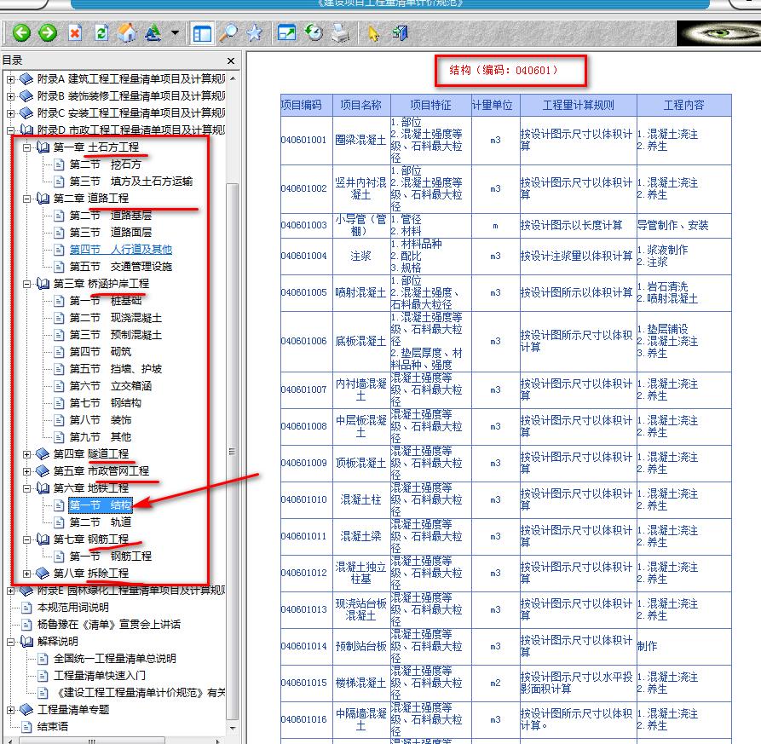761x744 pixels.
Task: Open 第二节 道路基层 section
Action: pos(110,215)
